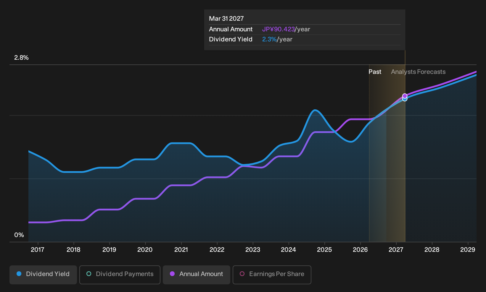Click the purple Annual Amount legend dot

[x=172, y=274]
